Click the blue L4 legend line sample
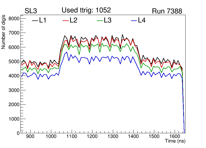Screen dimensions: 206x148 point(134,20)
